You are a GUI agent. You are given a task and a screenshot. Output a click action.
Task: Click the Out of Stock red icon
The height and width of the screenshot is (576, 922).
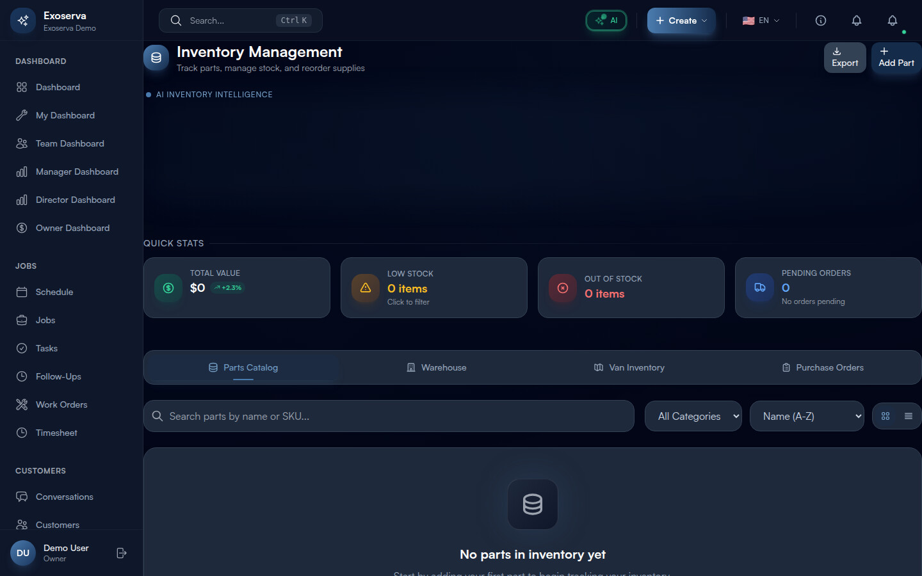click(563, 288)
